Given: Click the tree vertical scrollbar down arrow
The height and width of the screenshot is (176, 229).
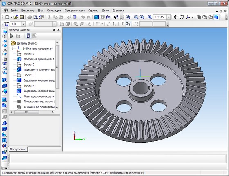Looking at the screenshot, I should pos(57,108).
